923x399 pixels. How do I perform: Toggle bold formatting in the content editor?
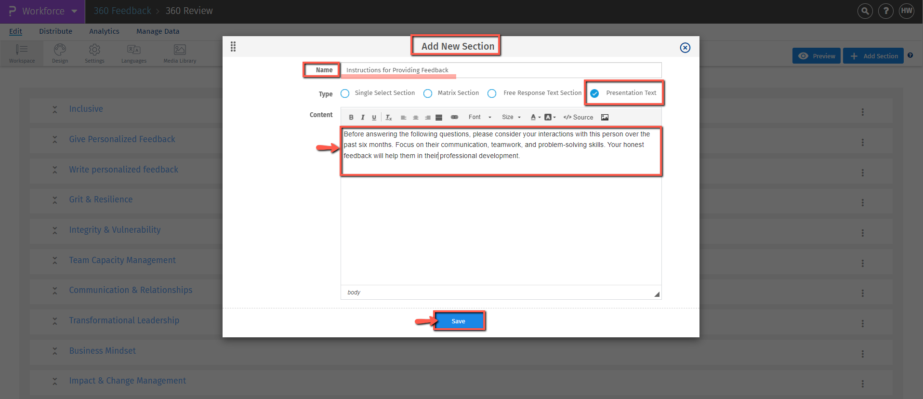tap(351, 117)
